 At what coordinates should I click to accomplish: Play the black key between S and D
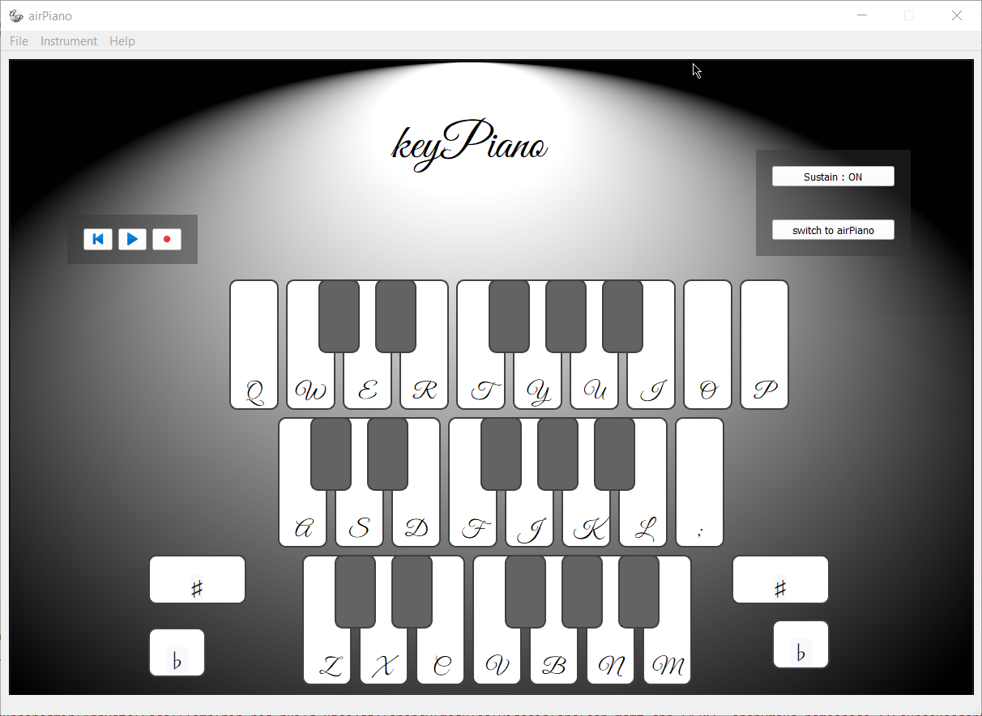point(387,454)
